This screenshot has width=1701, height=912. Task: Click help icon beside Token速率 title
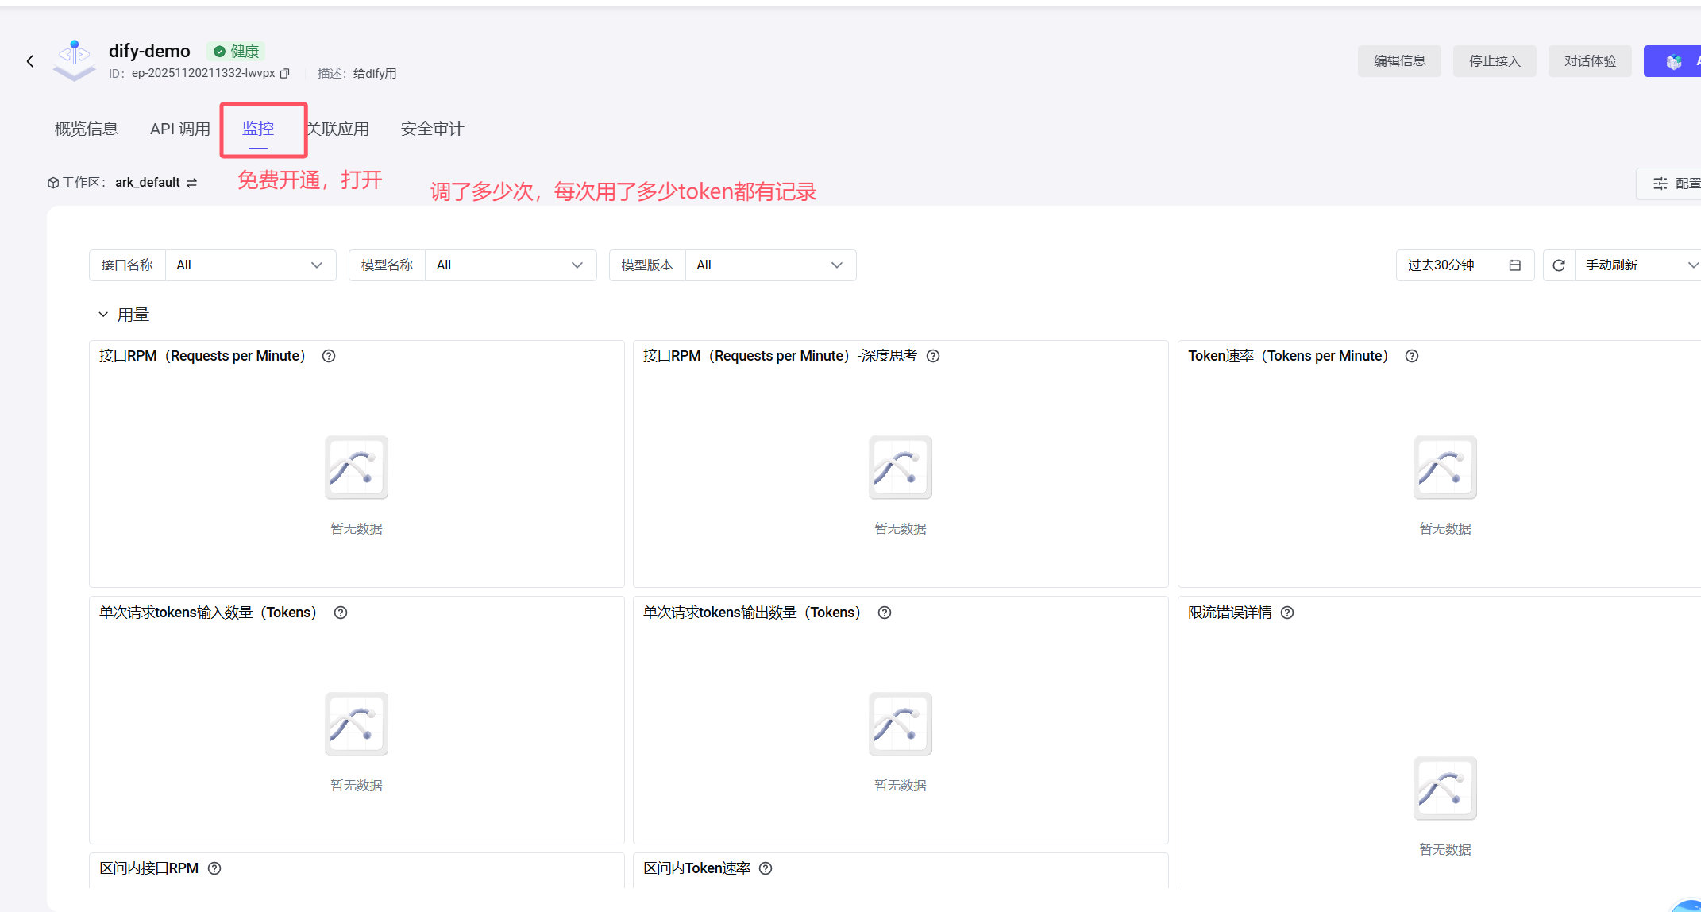tap(1412, 356)
